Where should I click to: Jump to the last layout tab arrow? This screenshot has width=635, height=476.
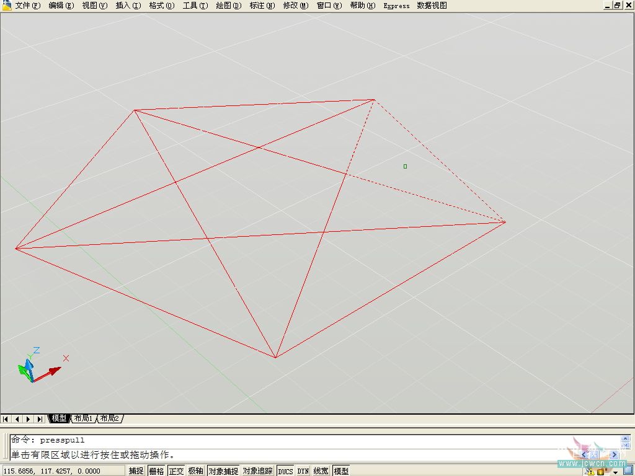click(x=40, y=419)
